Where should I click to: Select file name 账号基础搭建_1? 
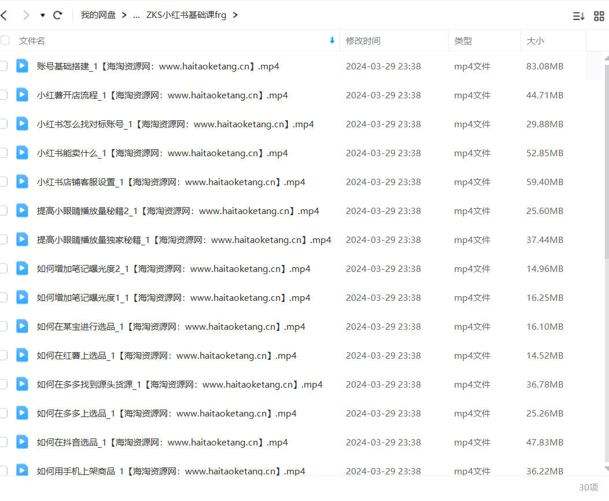click(158, 67)
